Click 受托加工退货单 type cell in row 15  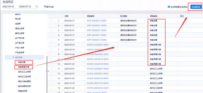[x=156, y=88]
